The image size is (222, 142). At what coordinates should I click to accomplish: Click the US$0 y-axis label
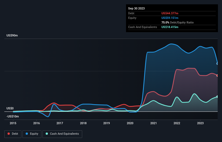10,108
